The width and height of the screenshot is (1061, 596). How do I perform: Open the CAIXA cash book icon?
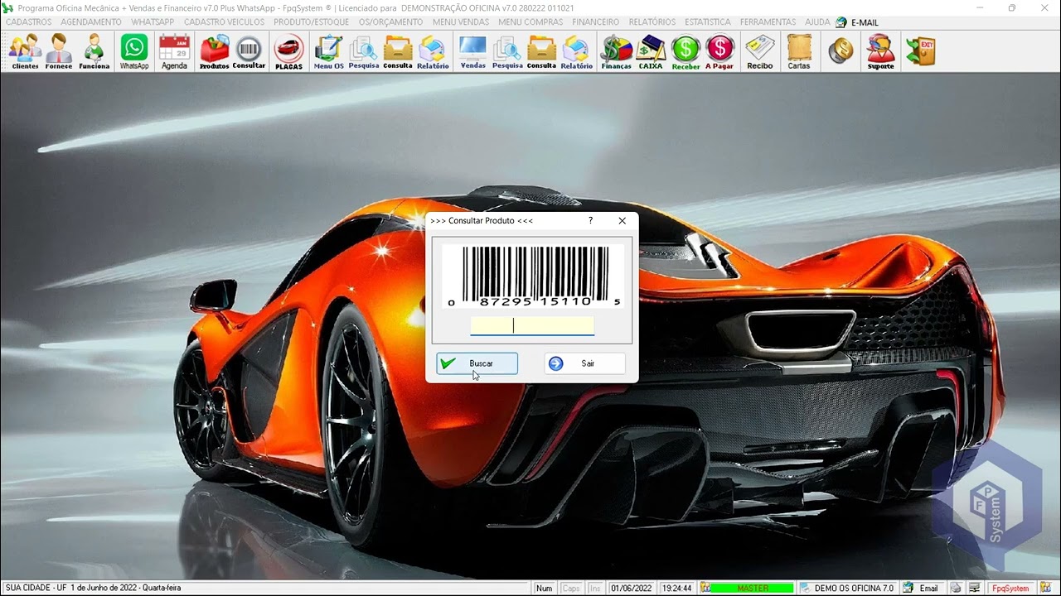(x=651, y=51)
